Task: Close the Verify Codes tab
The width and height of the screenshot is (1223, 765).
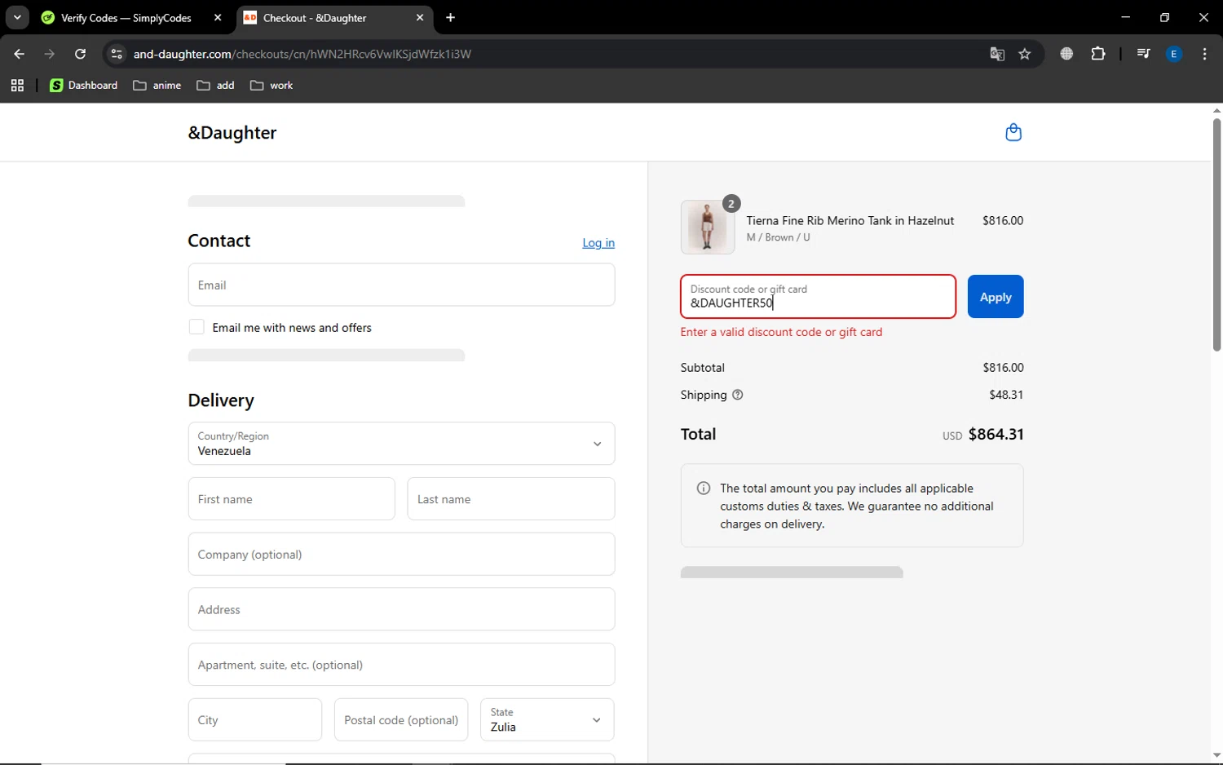Action: coord(218,17)
